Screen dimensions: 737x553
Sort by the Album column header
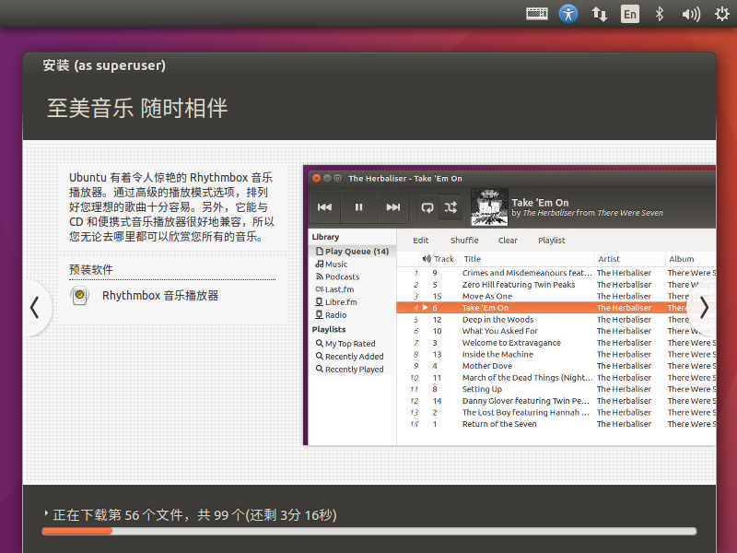691,259
